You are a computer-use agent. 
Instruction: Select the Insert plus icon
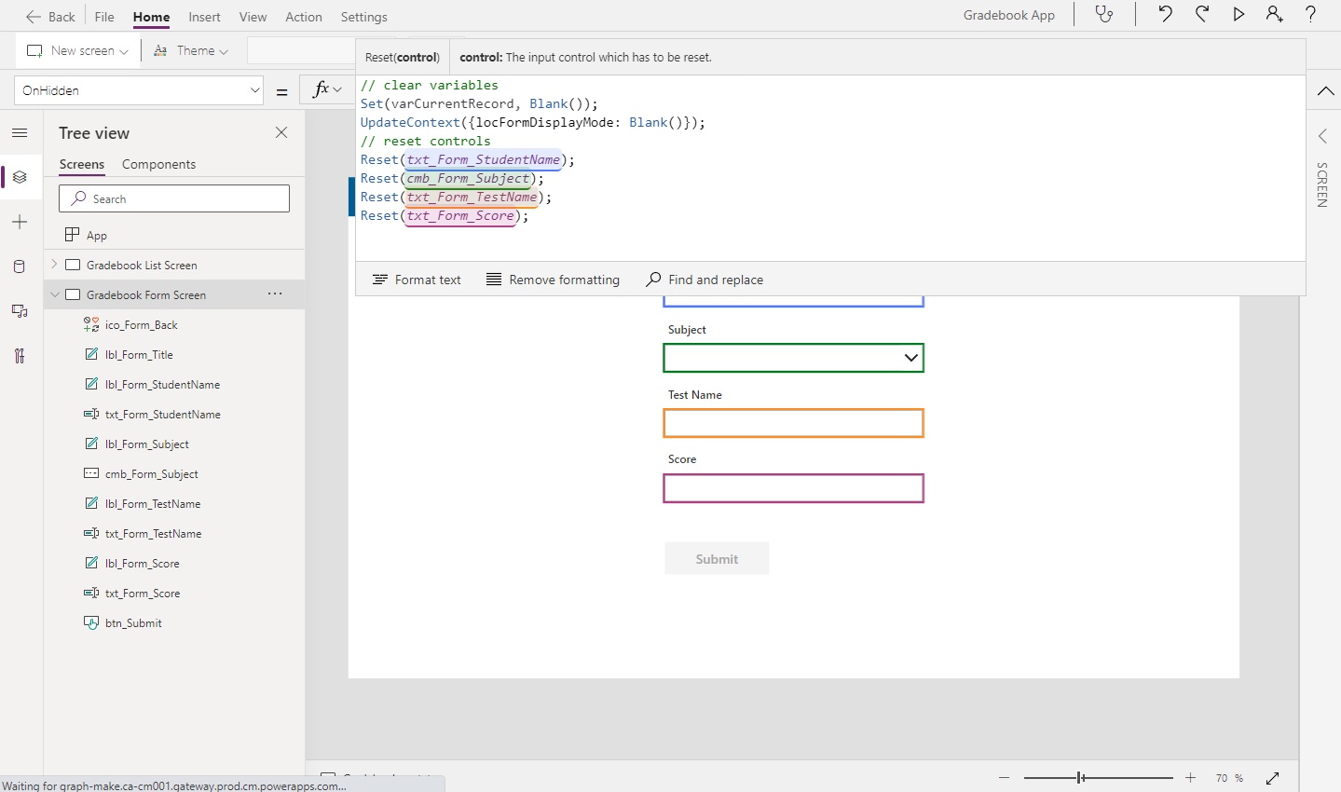pos(20,222)
